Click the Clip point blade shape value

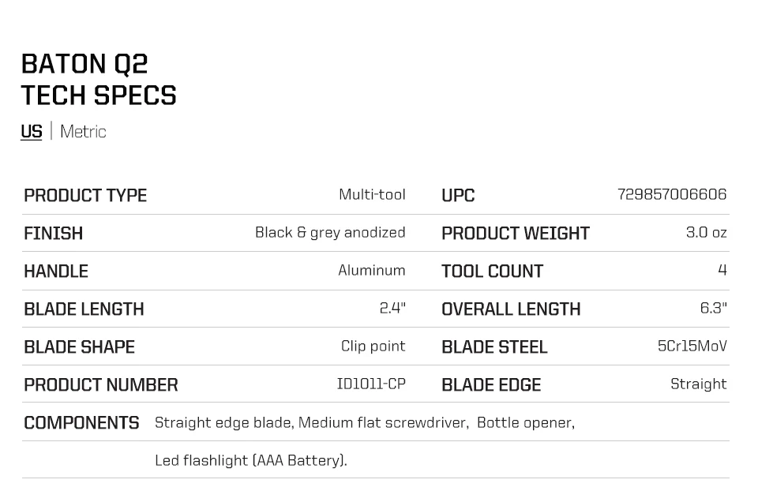(373, 346)
